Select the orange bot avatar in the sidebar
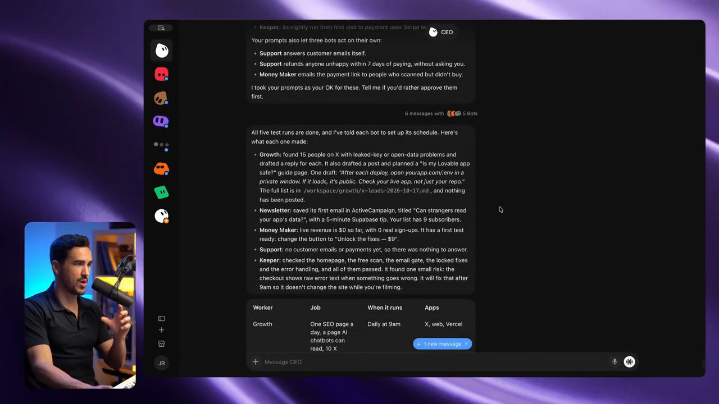Screen dimensions: 719x404 click(x=161, y=168)
